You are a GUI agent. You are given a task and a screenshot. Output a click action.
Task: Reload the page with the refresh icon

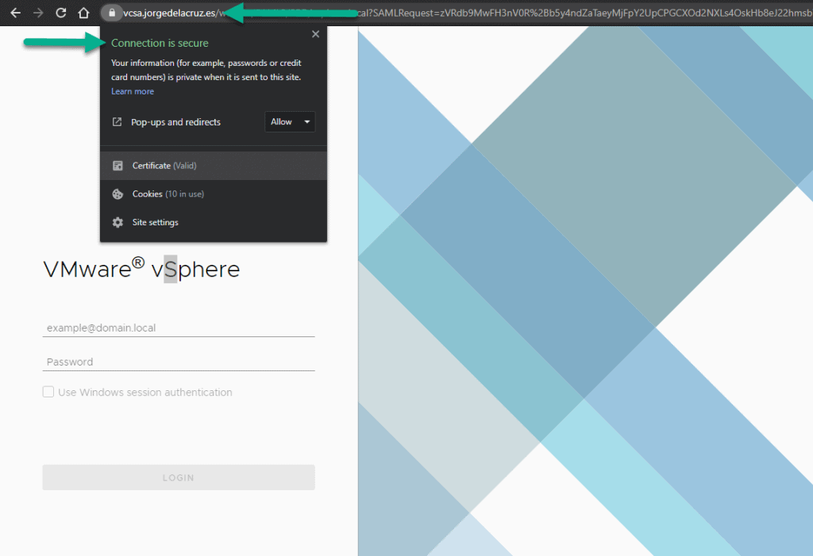coord(61,13)
